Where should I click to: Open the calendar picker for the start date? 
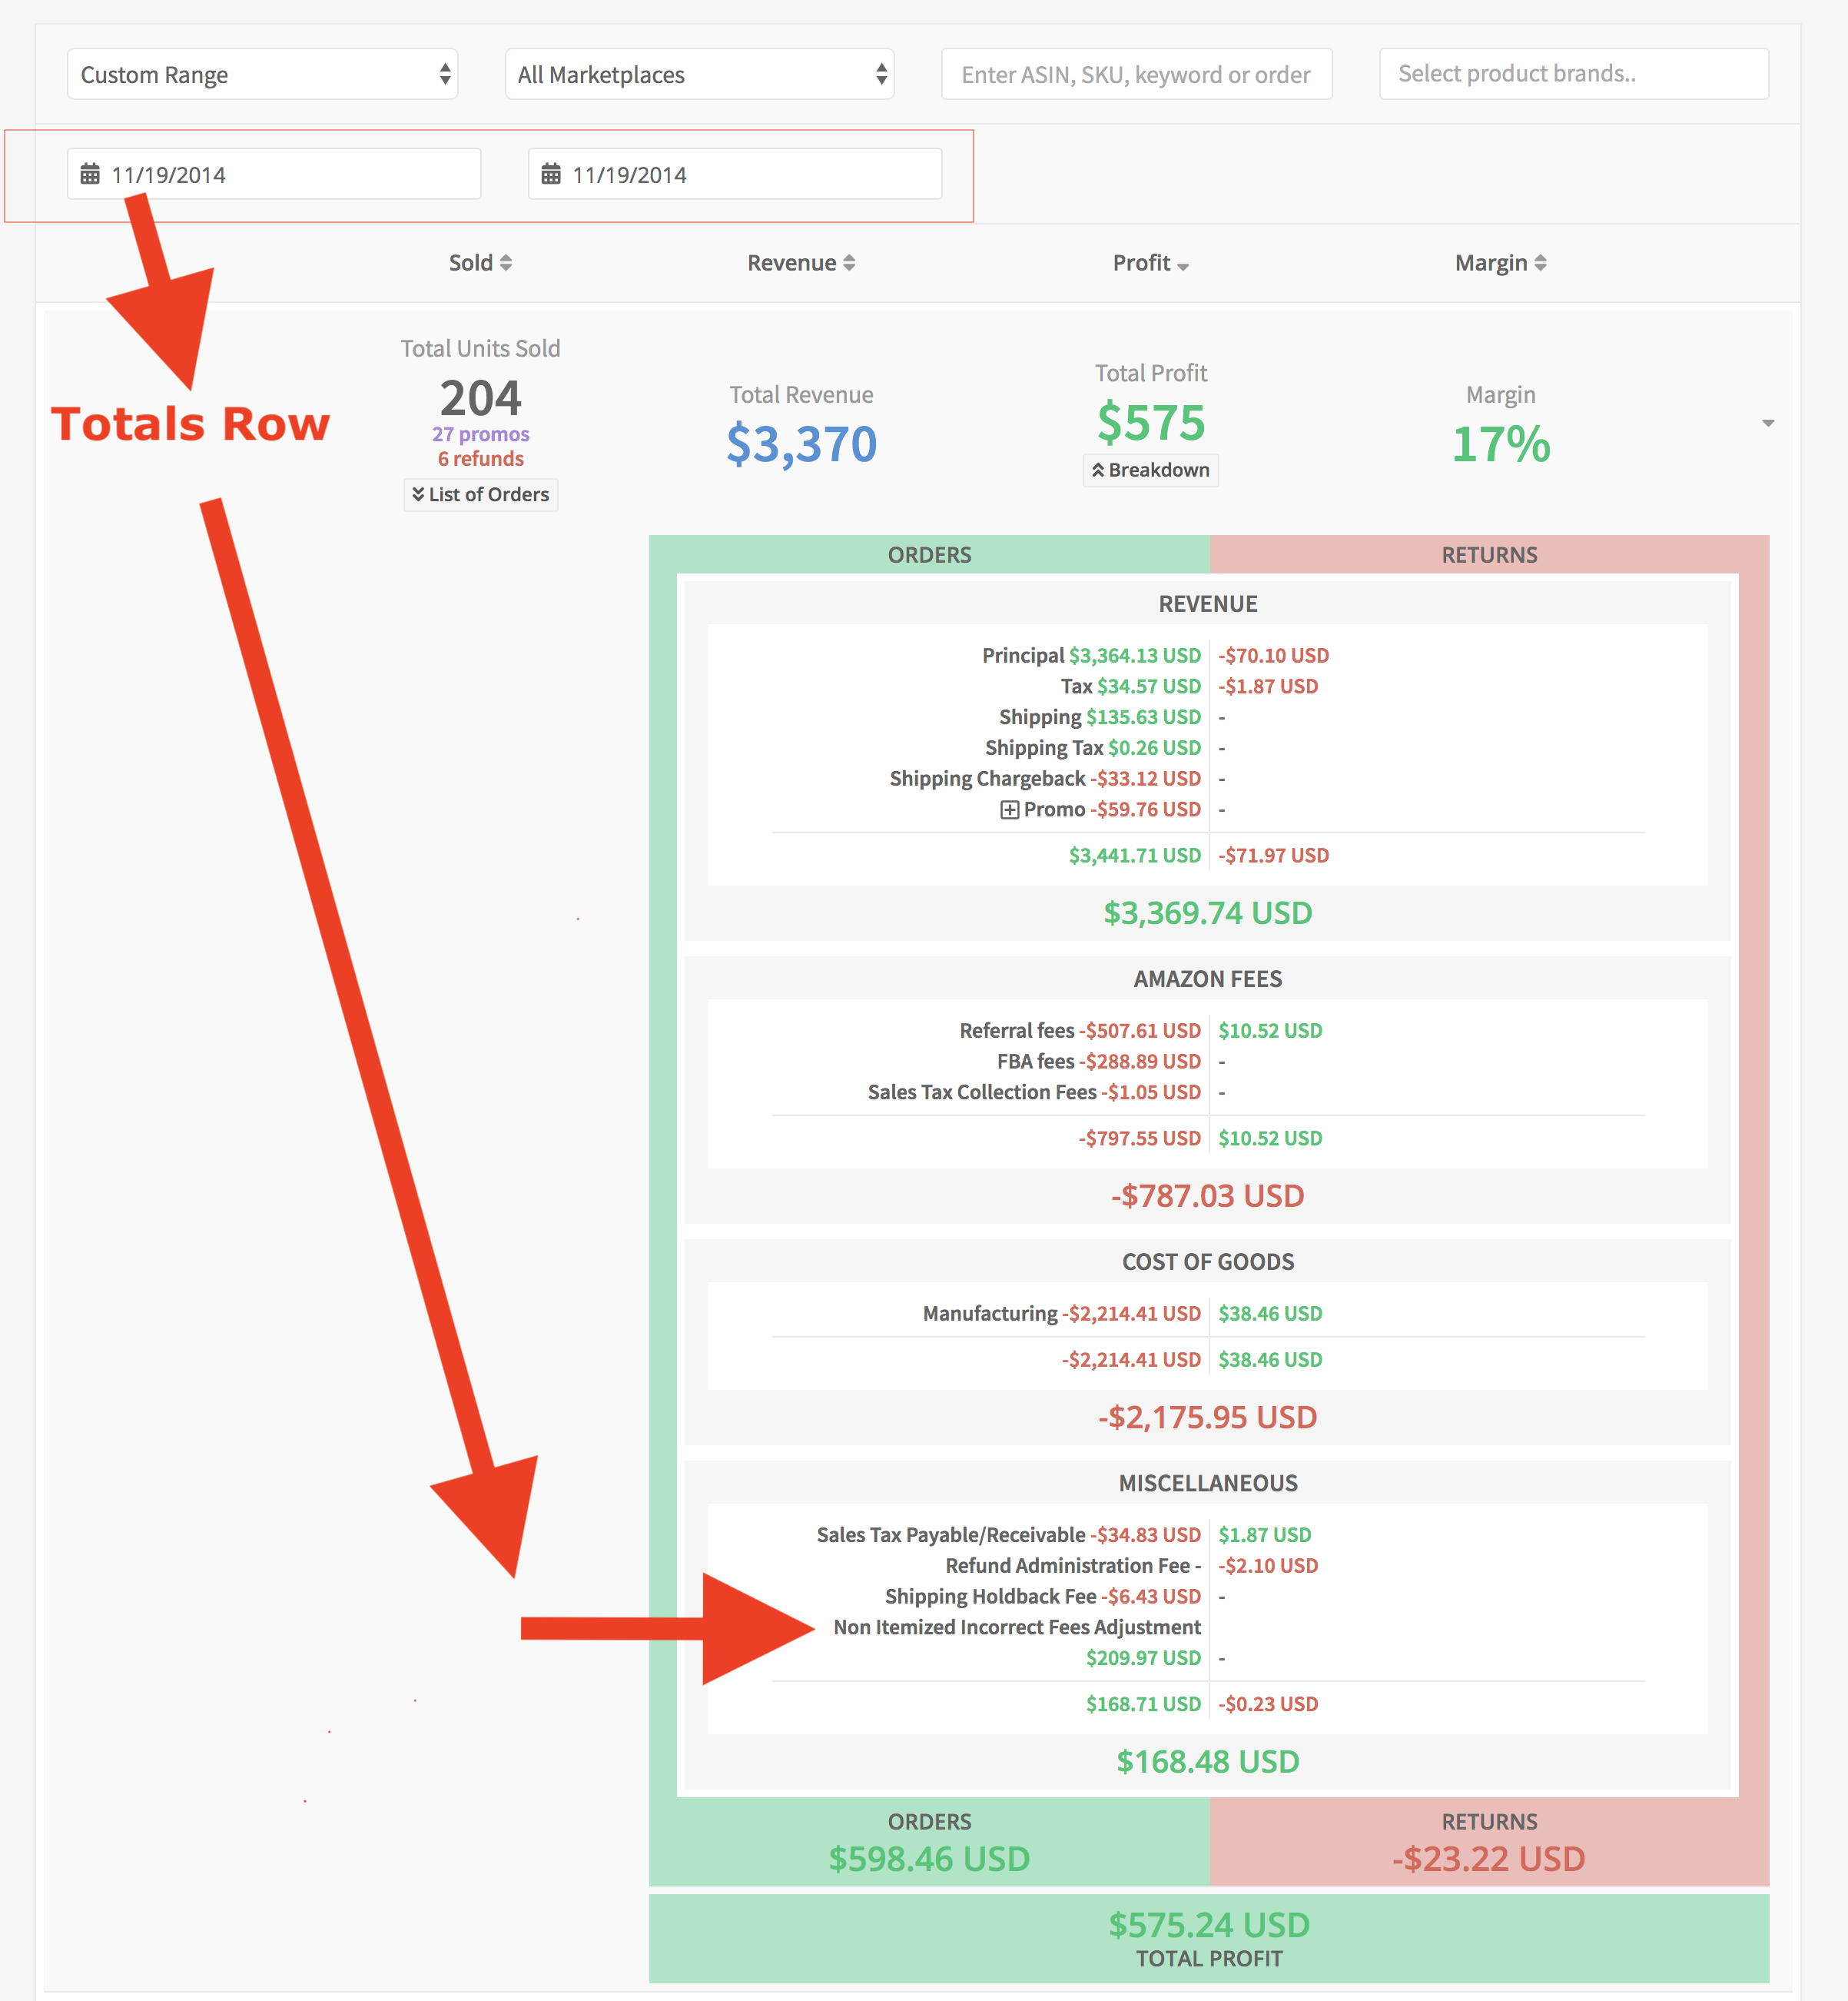coord(92,173)
